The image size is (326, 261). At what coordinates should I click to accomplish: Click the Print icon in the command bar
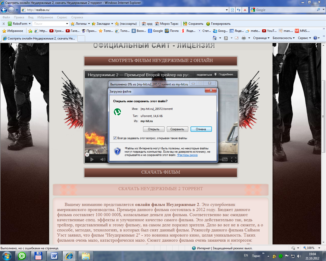[x=244, y=38]
